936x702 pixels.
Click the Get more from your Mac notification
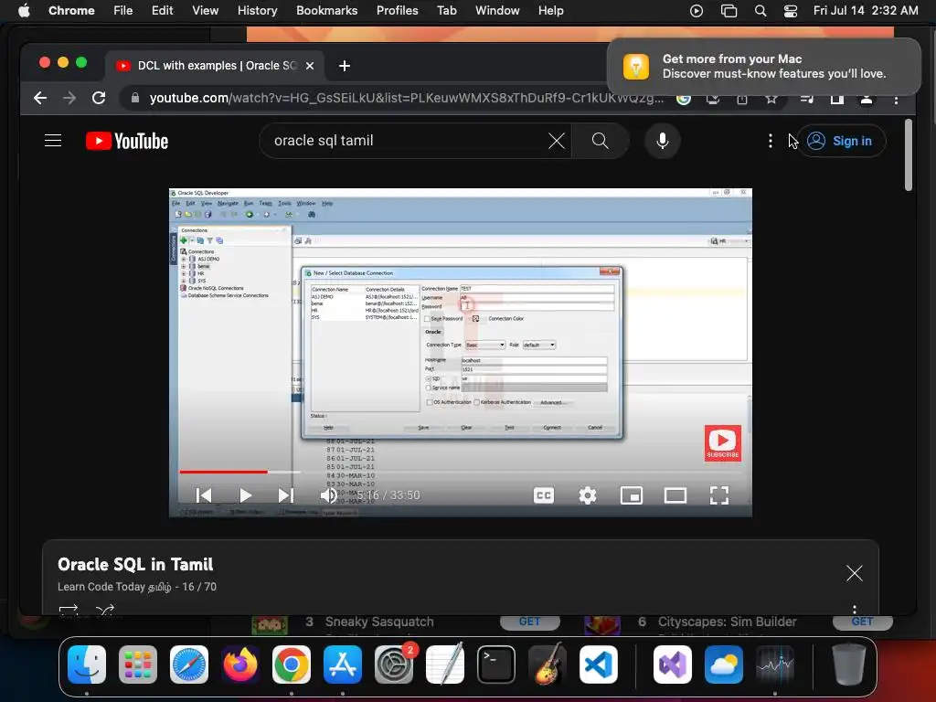pos(764,66)
